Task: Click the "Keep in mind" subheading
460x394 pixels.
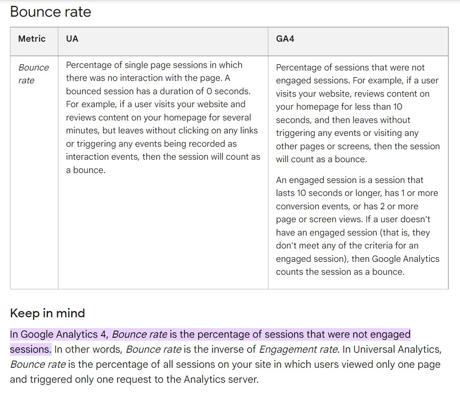Action: click(x=47, y=313)
